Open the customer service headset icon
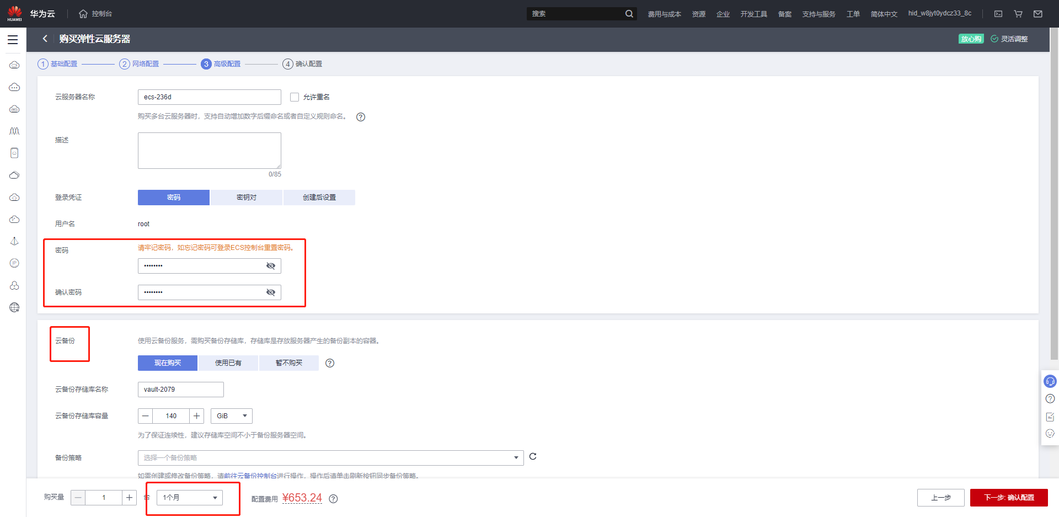The image size is (1059, 517). point(1050,381)
